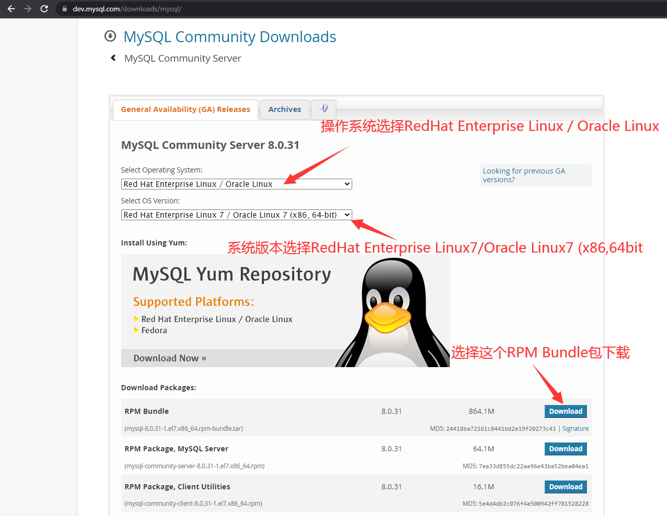Go back with the browser back arrow
Image resolution: width=667 pixels, height=516 pixels.
11,9
